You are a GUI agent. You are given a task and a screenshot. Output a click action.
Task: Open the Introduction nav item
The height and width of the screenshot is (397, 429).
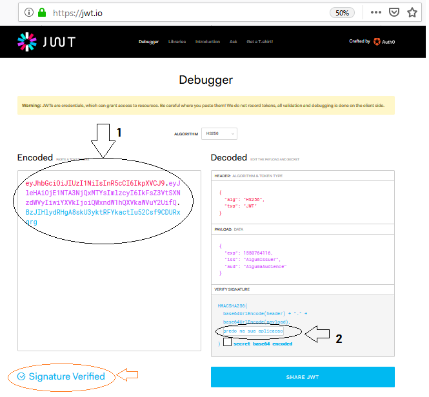[208, 41]
